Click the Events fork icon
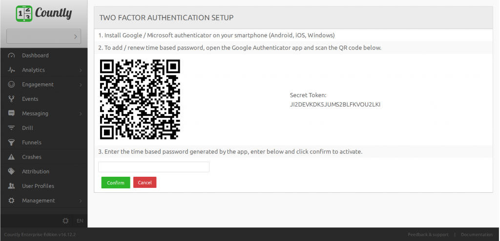The height and width of the screenshot is (241, 500). pyautogui.click(x=12, y=99)
